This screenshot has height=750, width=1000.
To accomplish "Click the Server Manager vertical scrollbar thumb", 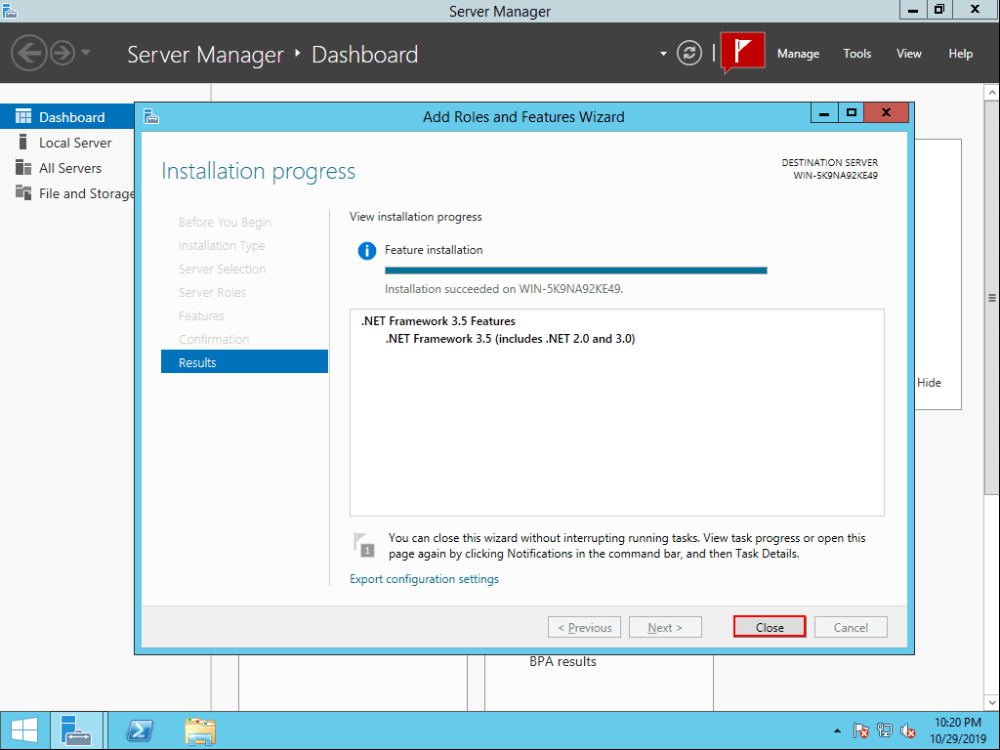I will [x=992, y=297].
